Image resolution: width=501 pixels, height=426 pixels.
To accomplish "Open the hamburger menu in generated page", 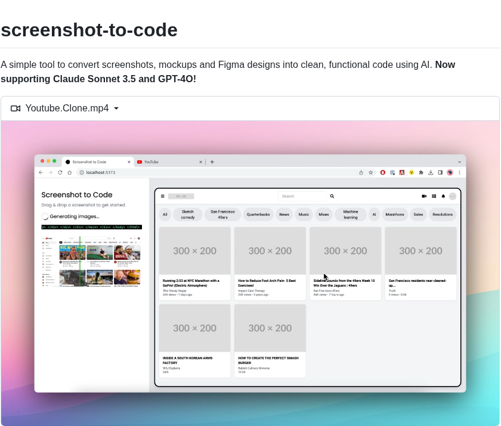I will pos(163,196).
